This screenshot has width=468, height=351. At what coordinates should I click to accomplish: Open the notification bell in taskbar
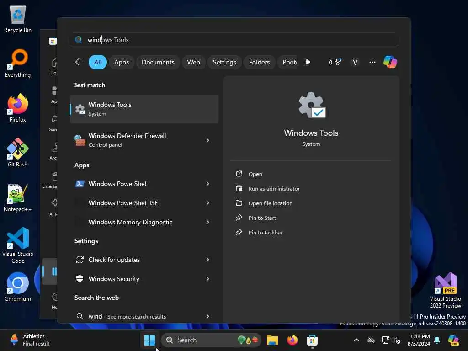click(x=437, y=340)
